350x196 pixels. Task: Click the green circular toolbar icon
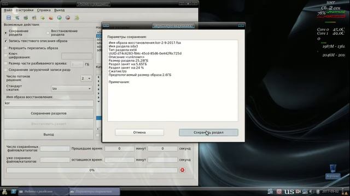pyautogui.click(x=60, y=17)
